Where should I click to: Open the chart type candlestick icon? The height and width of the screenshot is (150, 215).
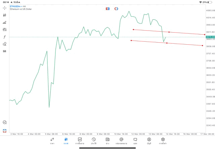pos(5,15)
